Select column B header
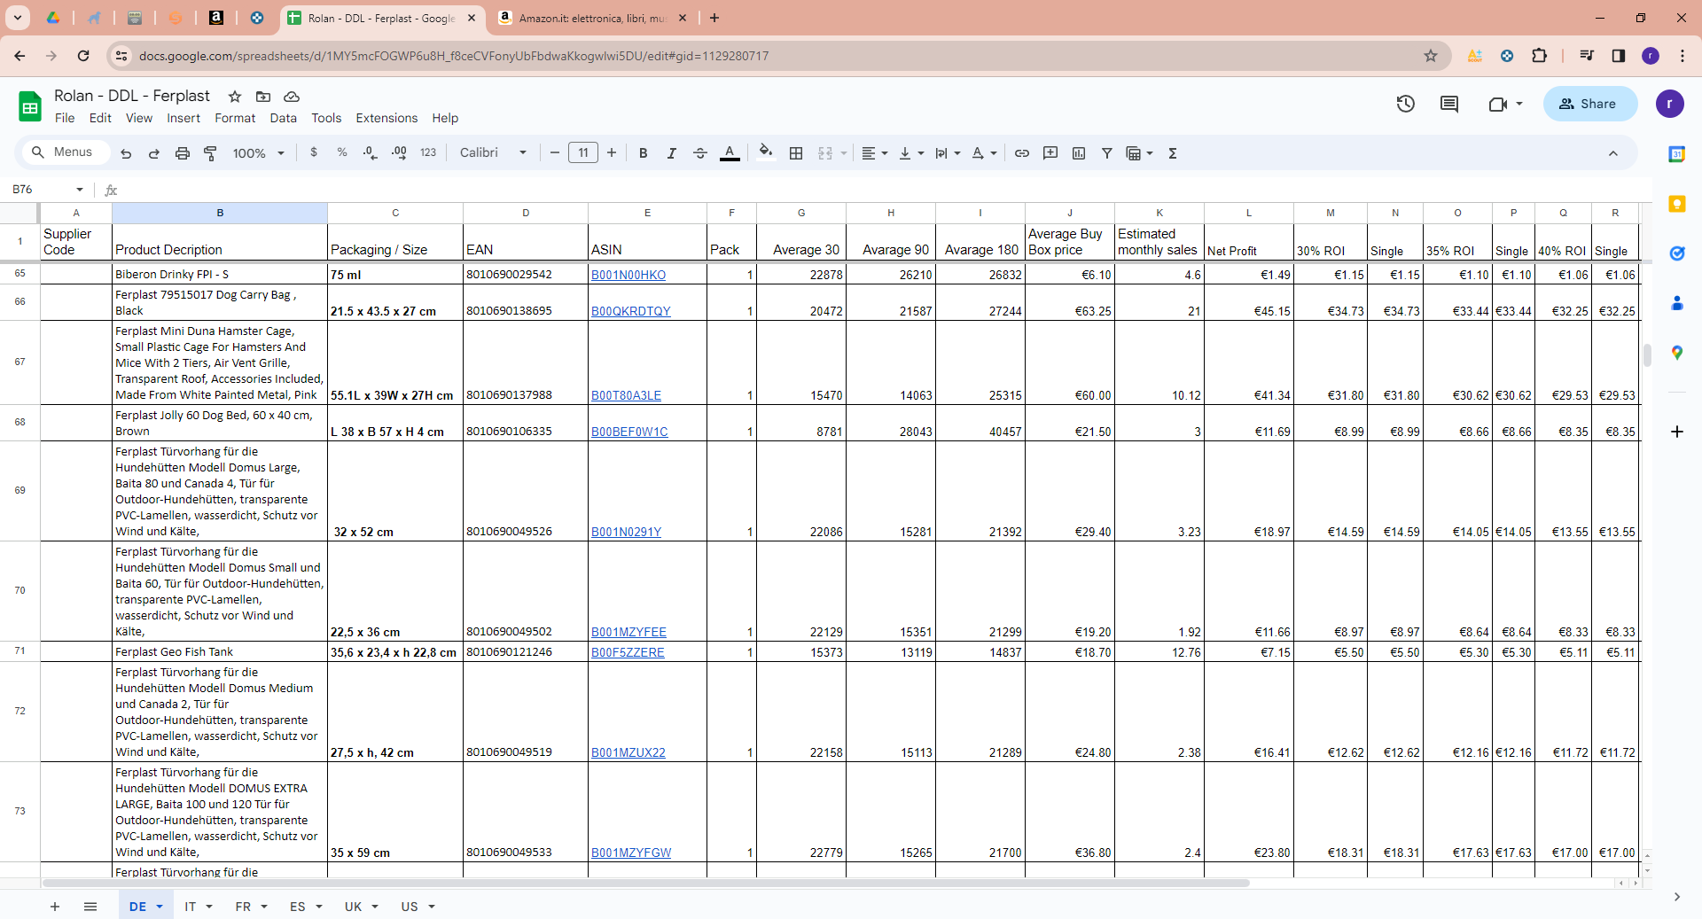 tap(220, 213)
